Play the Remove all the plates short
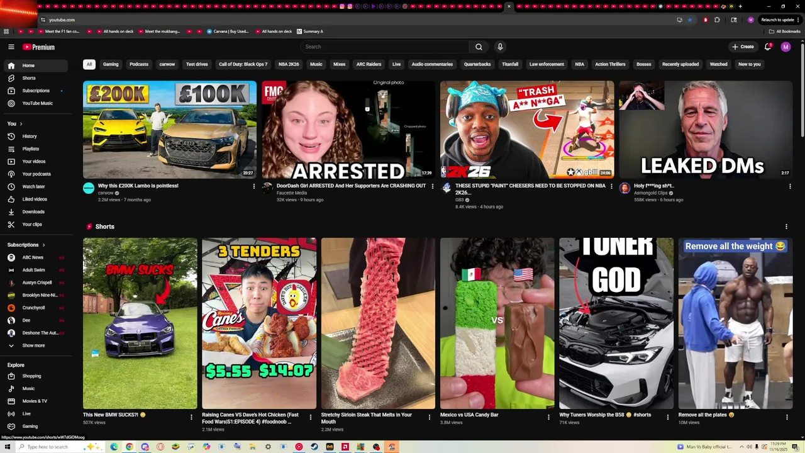This screenshot has height=453, width=805. pos(735,323)
